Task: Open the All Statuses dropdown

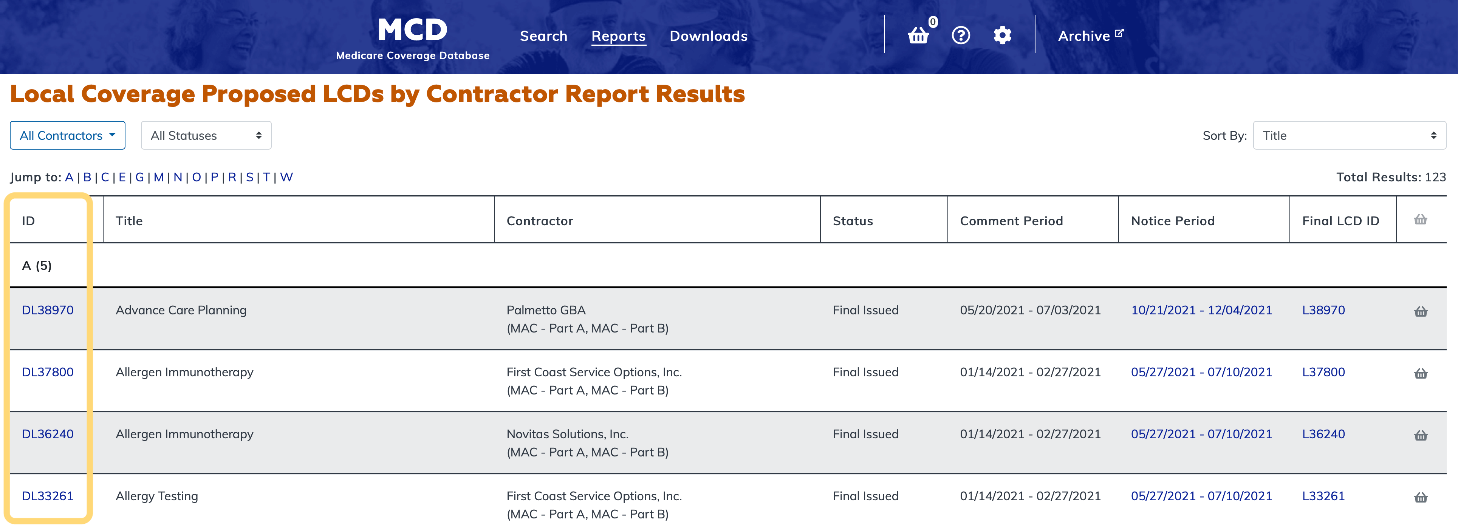Action: pyautogui.click(x=206, y=136)
